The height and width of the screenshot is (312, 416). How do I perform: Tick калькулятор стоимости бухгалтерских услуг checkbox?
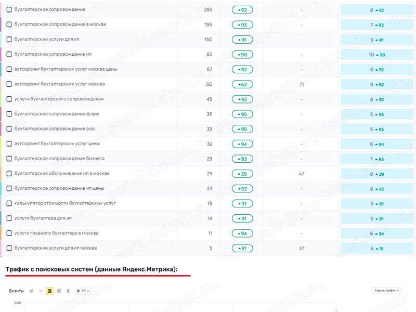click(x=9, y=203)
